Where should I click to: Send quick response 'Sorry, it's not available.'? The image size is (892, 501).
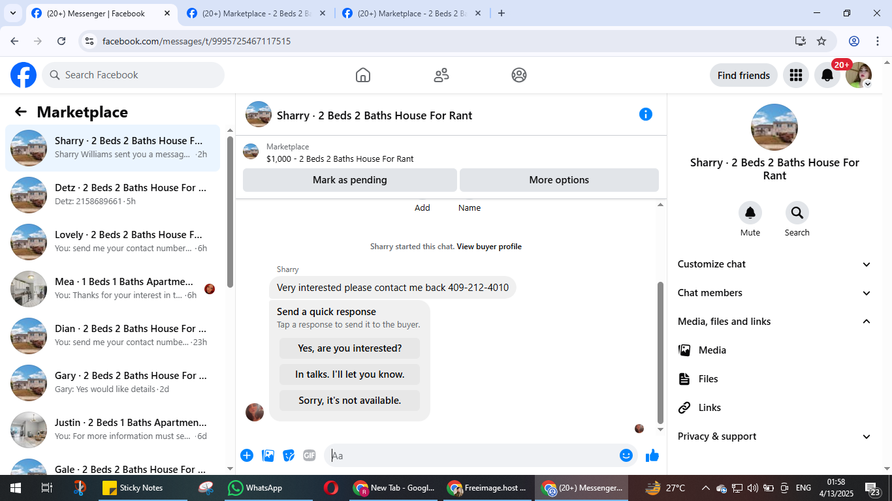350,401
